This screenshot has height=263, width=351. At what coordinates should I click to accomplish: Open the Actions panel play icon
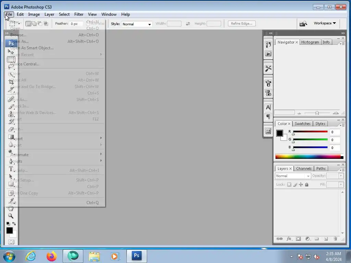268,54
